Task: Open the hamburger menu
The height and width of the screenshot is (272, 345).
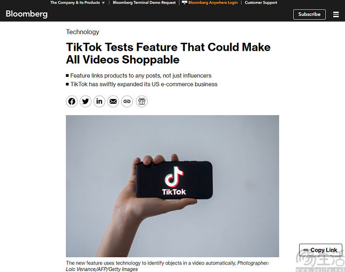Action: click(x=336, y=14)
